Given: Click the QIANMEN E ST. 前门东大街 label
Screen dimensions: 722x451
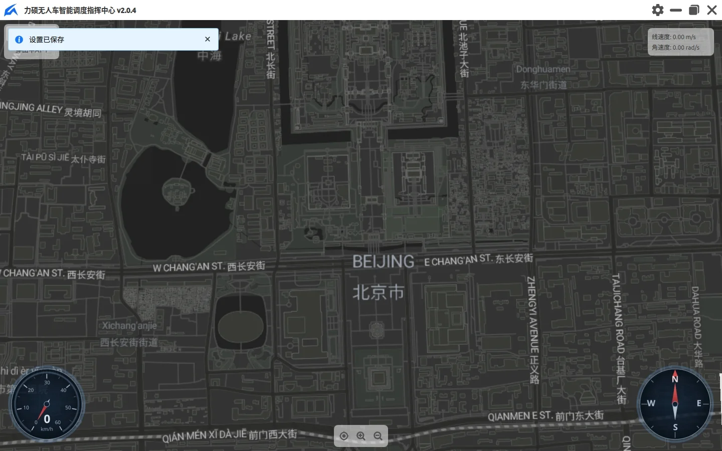Looking at the screenshot, I should coord(546,416).
